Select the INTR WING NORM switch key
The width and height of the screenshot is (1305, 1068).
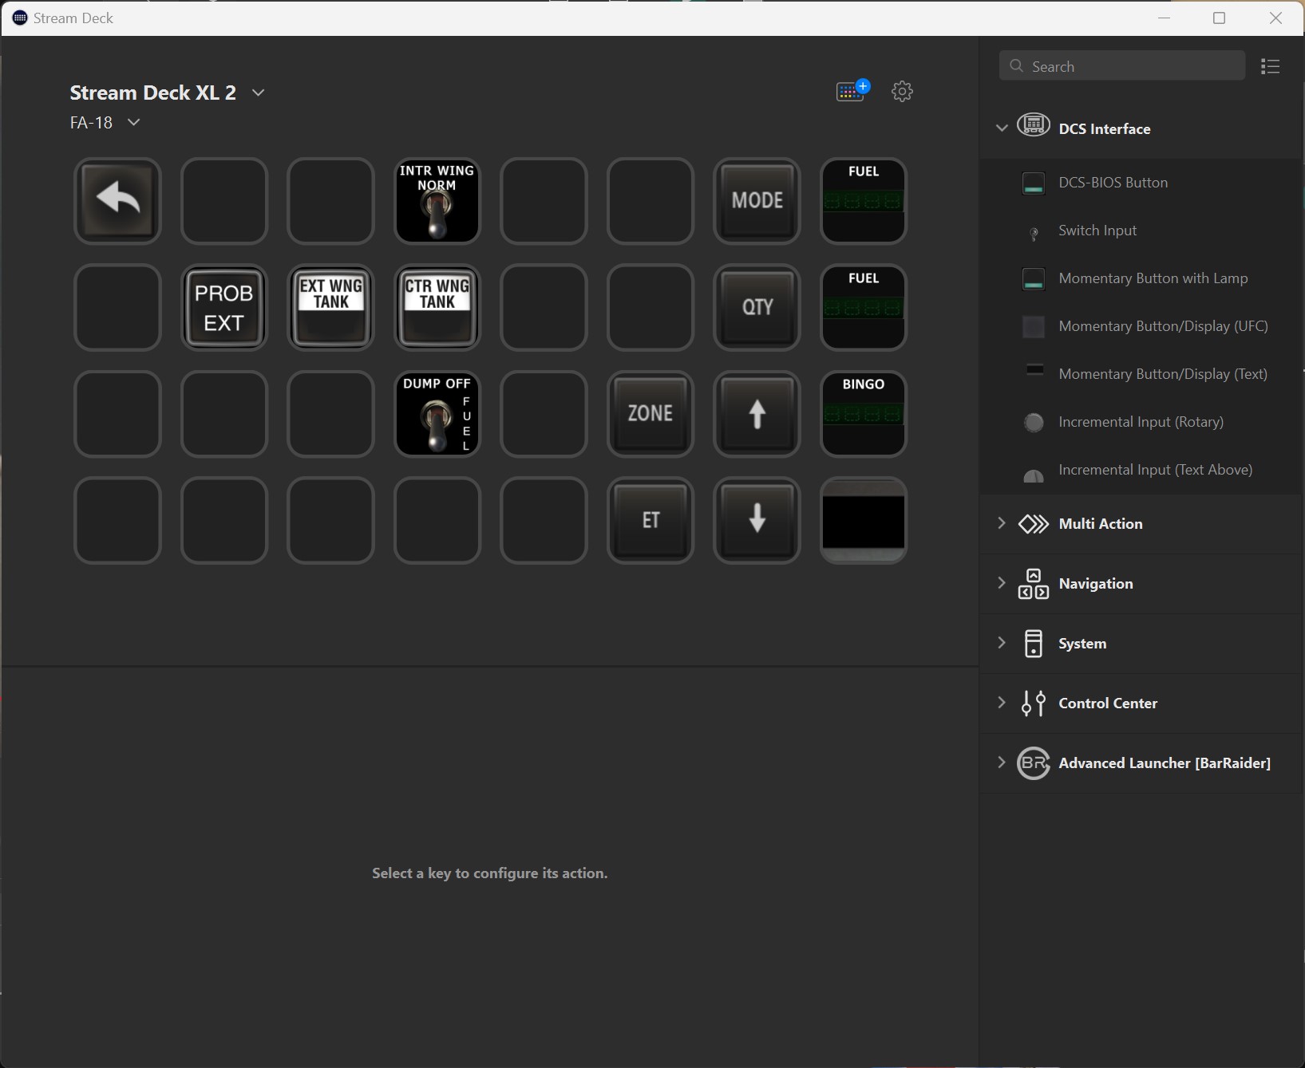click(437, 201)
